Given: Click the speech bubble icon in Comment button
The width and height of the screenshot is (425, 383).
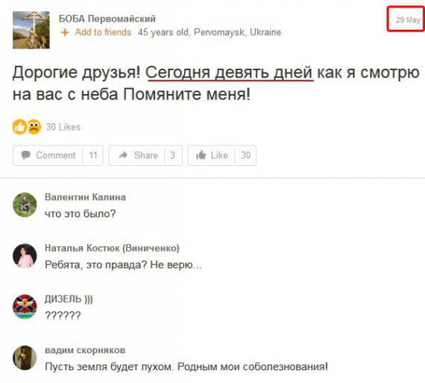Looking at the screenshot, I should pyautogui.click(x=26, y=155).
